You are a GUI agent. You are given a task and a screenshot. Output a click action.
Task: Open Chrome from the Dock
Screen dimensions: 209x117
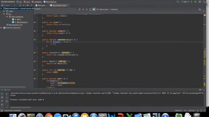tap(49, 115)
